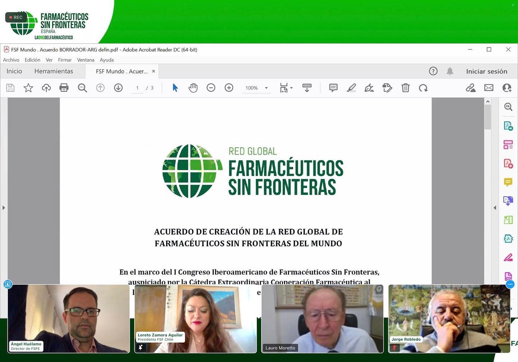Open the Redact/Protect sidebar tool

508,238
